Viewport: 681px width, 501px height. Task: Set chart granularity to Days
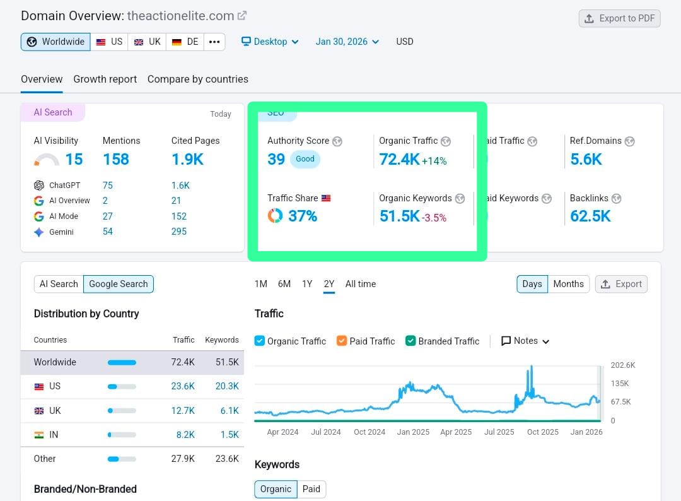click(x=532, y=284)
